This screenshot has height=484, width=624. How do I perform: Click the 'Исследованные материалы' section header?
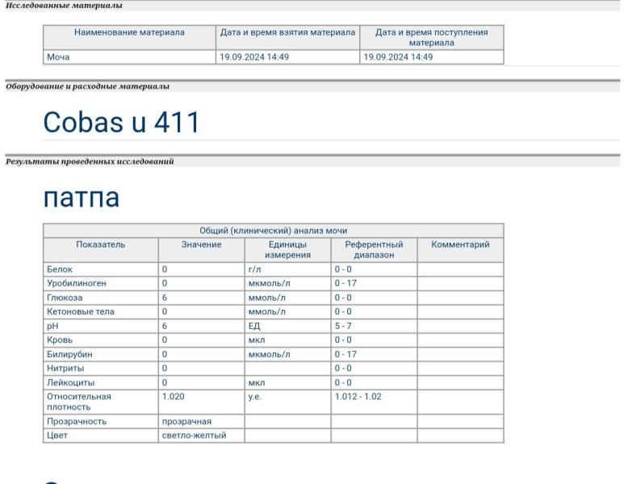tap(65, 6)
